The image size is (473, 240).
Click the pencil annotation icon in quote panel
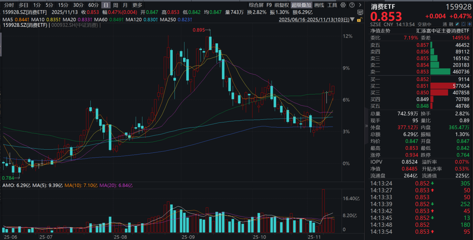(x=457, y=24)
